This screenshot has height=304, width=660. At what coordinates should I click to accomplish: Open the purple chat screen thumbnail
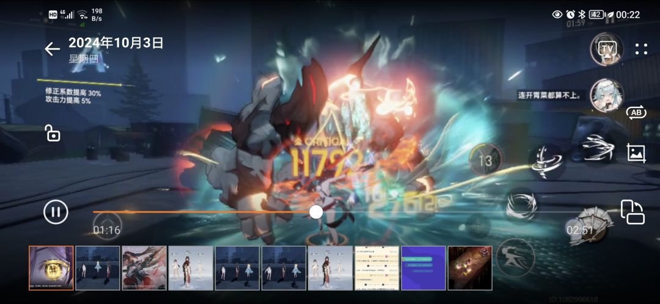[x=424, y=268]
